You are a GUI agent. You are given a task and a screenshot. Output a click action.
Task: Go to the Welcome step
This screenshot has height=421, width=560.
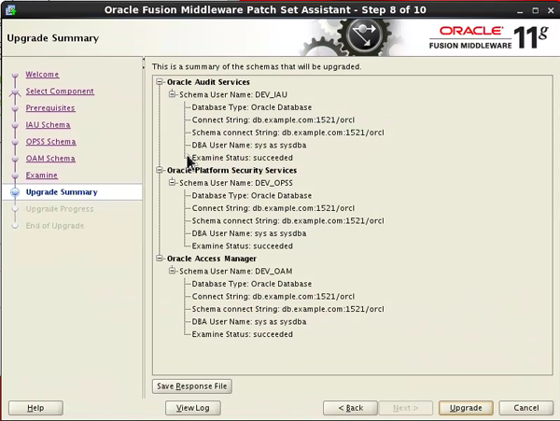coord(42,75)
